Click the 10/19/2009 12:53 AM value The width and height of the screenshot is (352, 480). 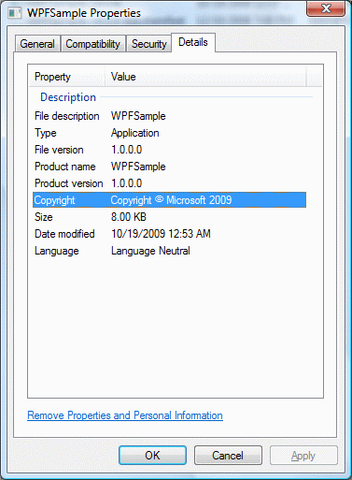161,234
